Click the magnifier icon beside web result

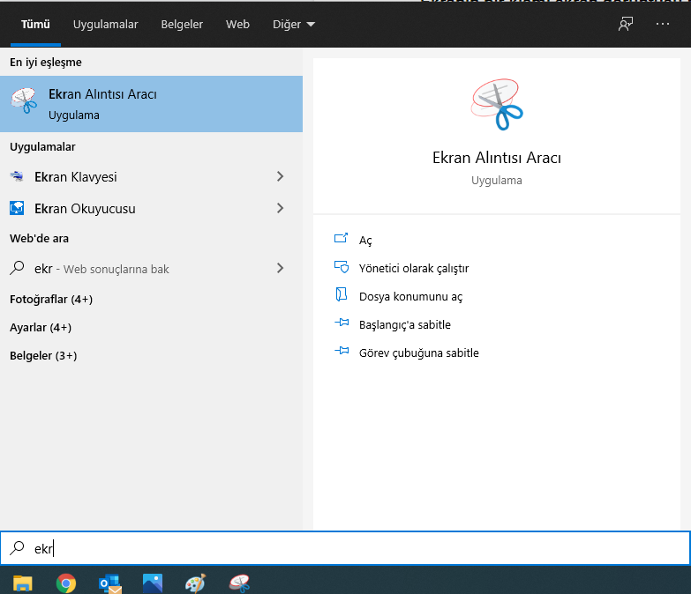[x=17, y=268]
